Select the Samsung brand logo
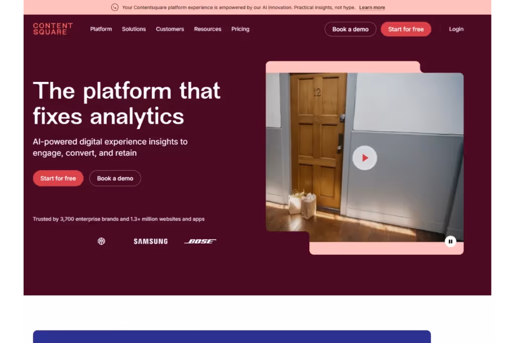The height and width of the screenshot is (343, 515). coord(150,241)
